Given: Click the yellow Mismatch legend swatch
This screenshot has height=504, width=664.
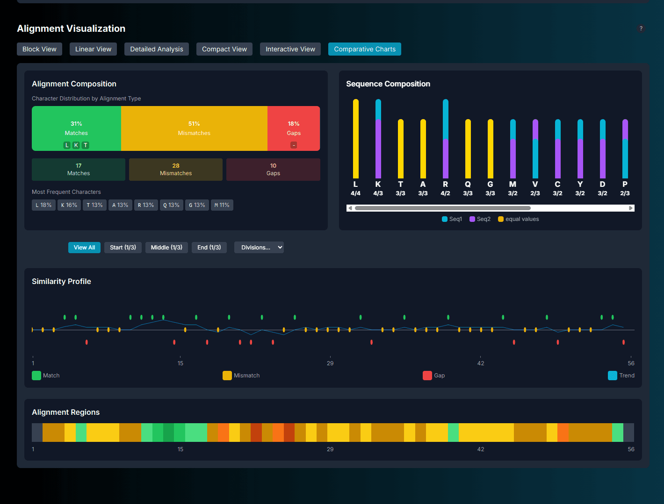Looking at the screenshot, I should point(227,375).
